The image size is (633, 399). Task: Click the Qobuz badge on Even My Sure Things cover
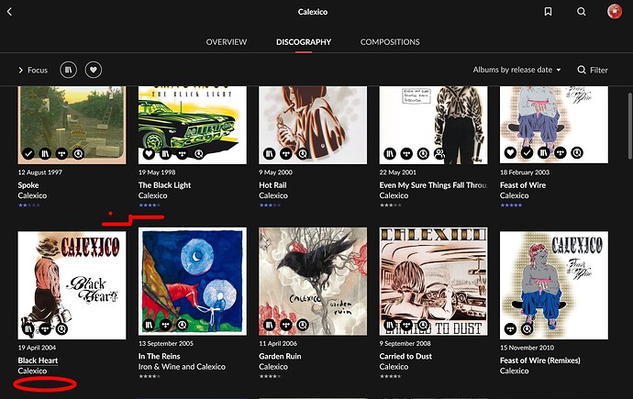click(x=423, y=153)
